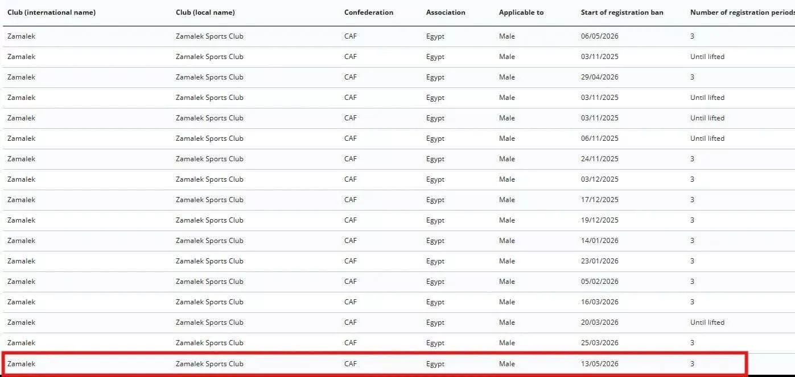Click CAF in the 13/05/2026 row
Image resolution: width=795 pixels, height=377 pixels.
(x=351, y=364)
